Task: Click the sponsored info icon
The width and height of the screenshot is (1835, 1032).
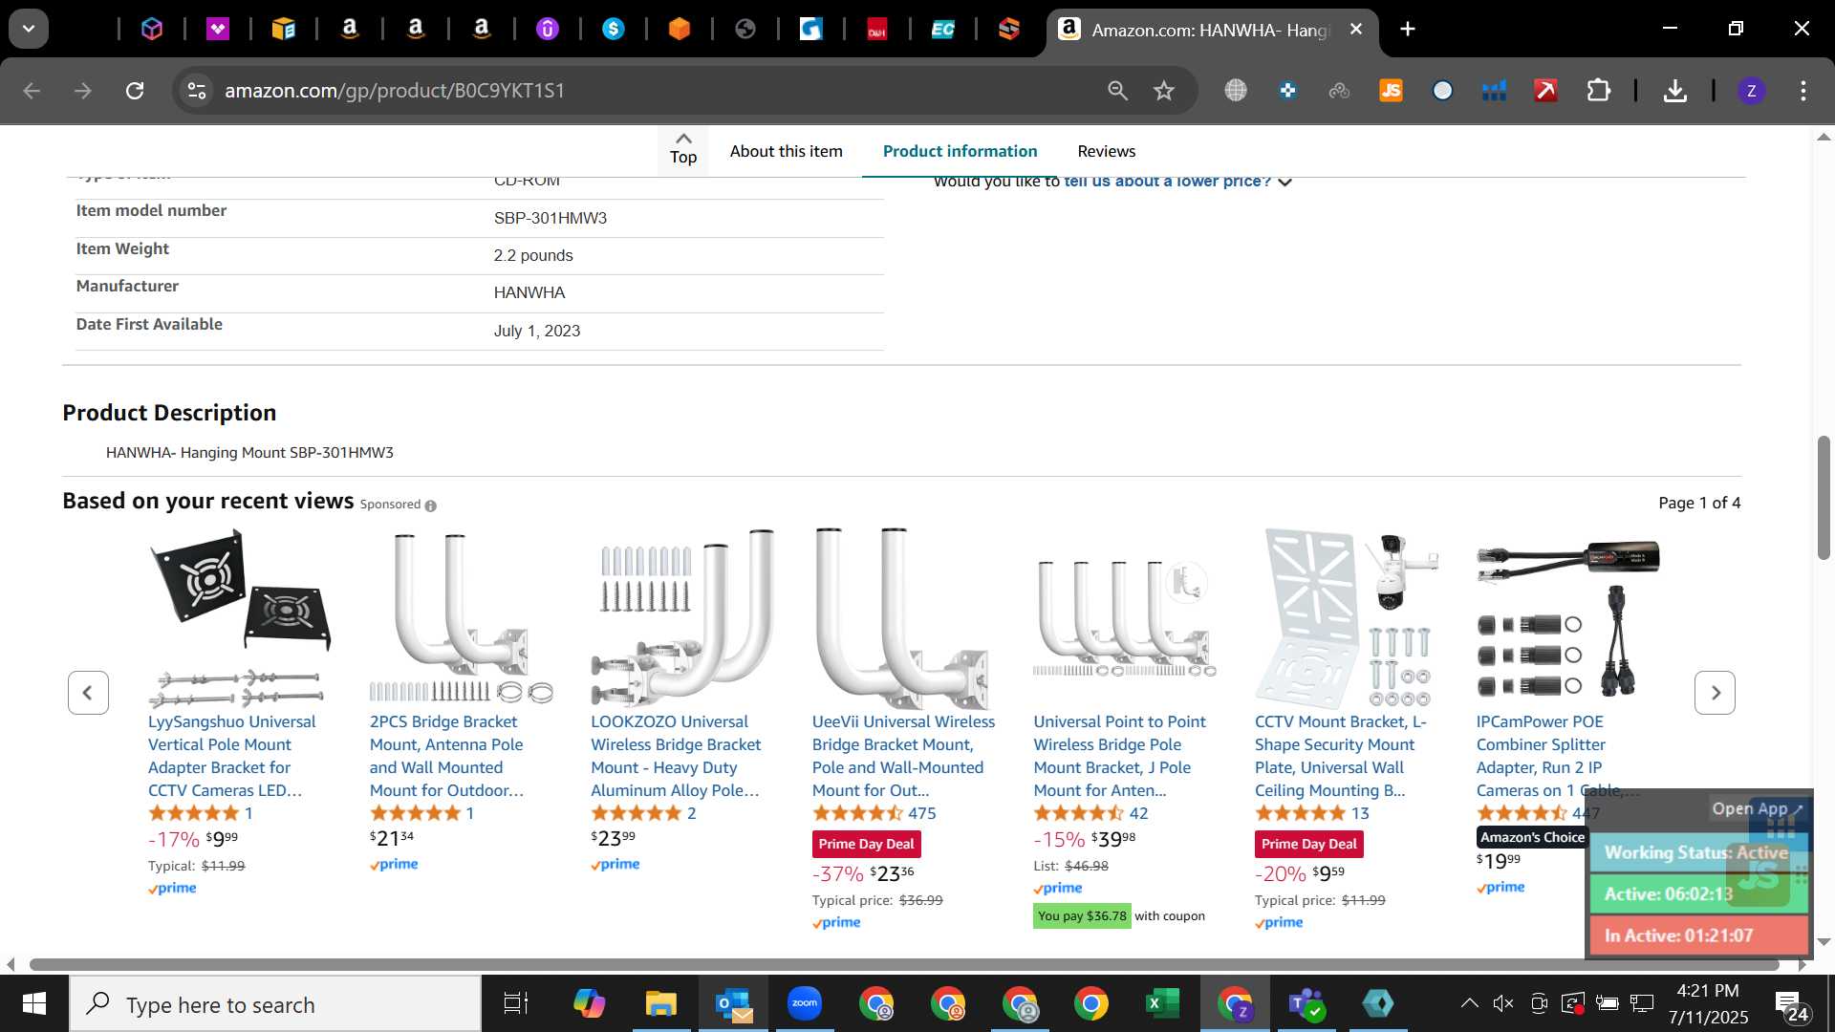Action: pyautogui.click(x=430, y=505)
